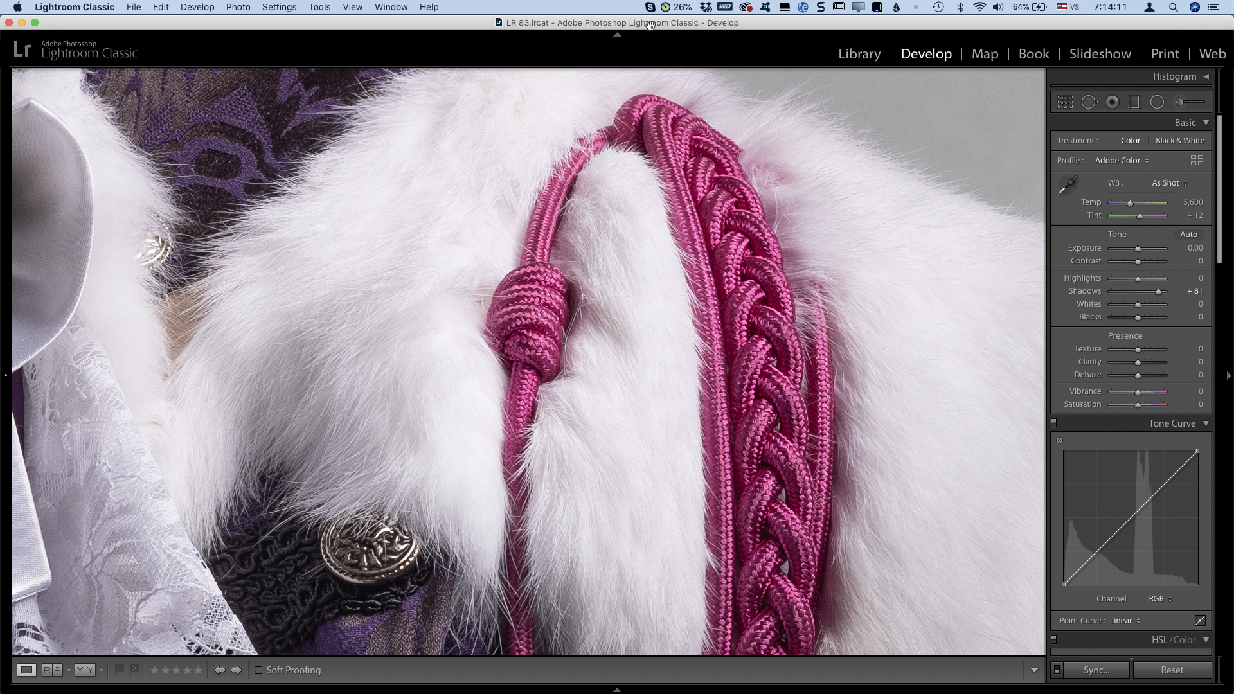Select the Spot Removal tool
This screenshot has width=1234, height=694.
pos(1089,102)
